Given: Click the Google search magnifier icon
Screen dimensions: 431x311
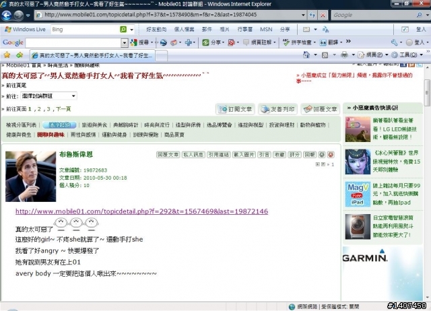Looking at the screenshot, I should click(x=419, y=15).
